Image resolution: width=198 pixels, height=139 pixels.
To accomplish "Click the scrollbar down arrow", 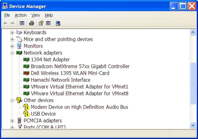I will tap(193, 125).
